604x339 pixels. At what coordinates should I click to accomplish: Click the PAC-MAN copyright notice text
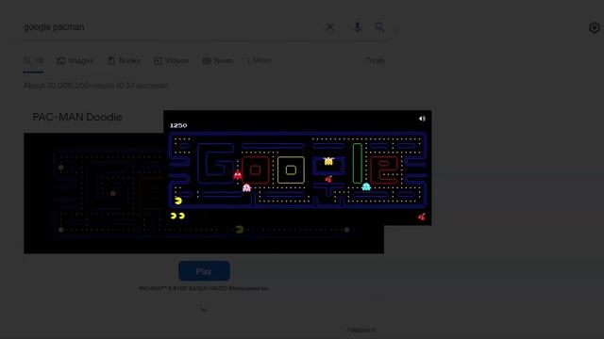(x=204, y=288)
